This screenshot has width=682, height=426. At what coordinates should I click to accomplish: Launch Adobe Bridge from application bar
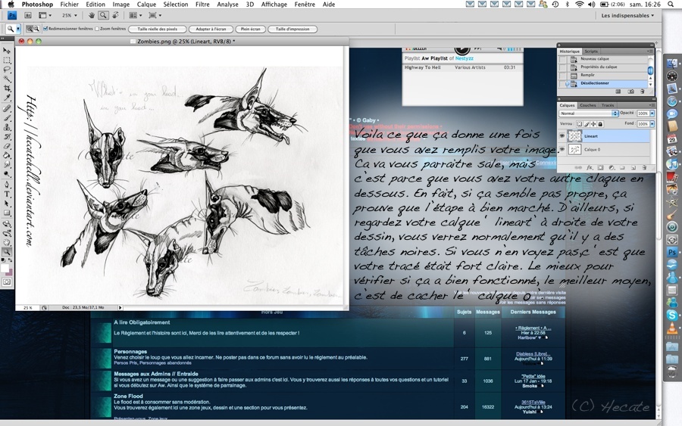point(27,15)
